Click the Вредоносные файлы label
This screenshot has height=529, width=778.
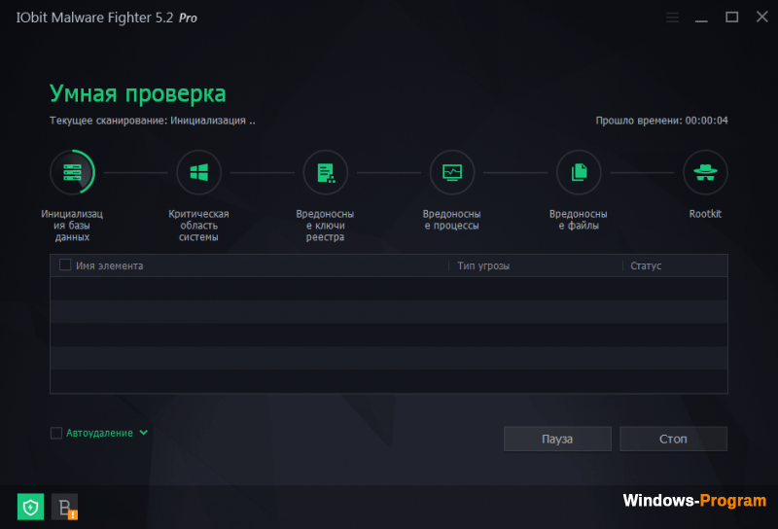tap(578, 220)
